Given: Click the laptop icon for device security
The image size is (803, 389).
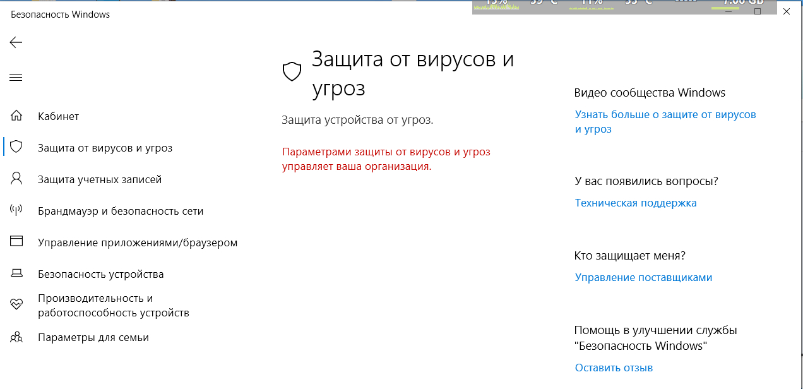Looking at the screenshot, I should (x=16, y=273).
